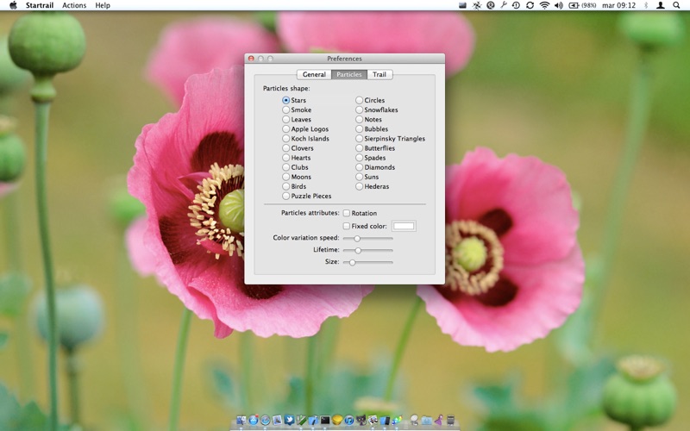The height and width of the screenshot is (431, 690).
Task: Click the Fixed color swatch well
Action: (x=404, y=226)
